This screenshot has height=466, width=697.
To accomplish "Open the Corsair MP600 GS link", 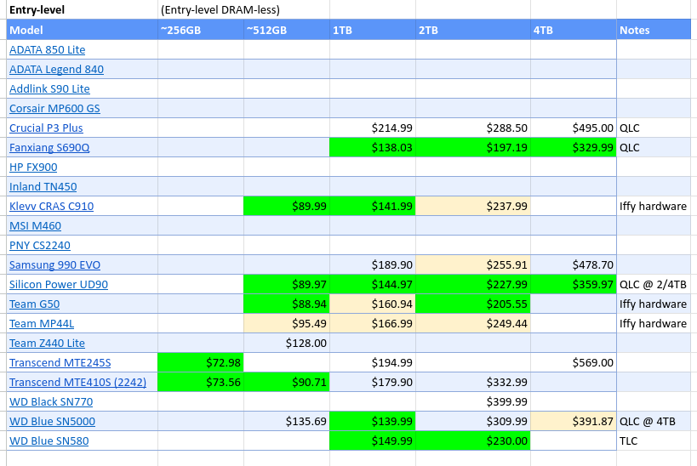I will pyautogui.click(x=54, y=108).
